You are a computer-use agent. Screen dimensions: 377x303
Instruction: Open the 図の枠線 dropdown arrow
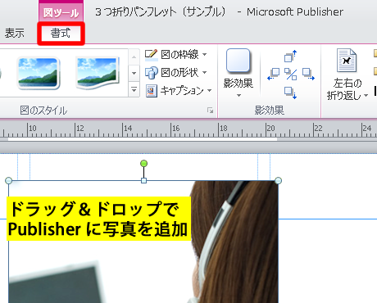point(205,55)
